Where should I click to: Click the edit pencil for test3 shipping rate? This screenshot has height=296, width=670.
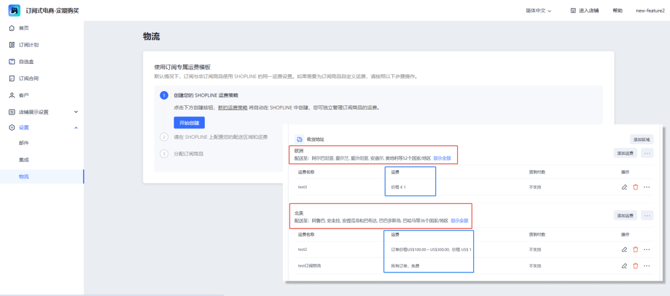coord(624,186)
